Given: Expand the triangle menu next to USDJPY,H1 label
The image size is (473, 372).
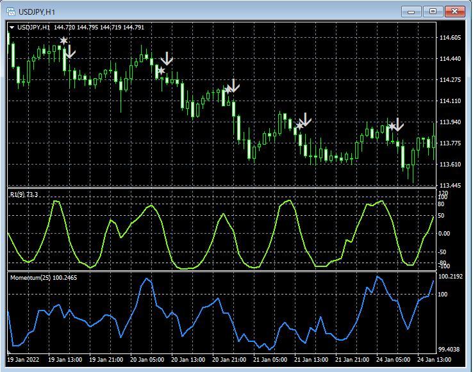Looking at the screenshot, I should 12,28.
